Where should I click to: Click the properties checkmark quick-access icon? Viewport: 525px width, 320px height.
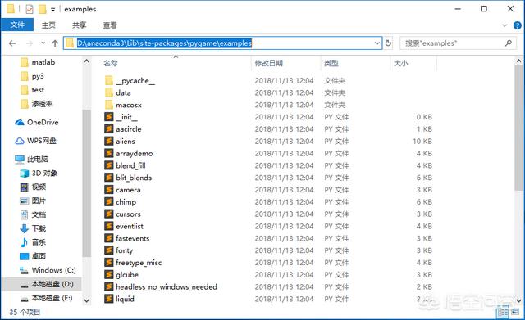30,9
